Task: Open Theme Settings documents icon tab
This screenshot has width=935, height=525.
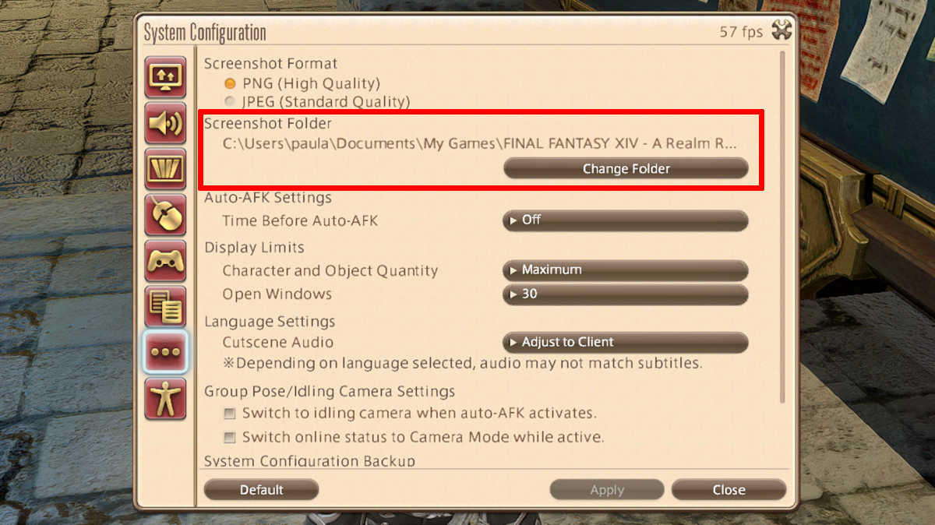Action: tap(165, 306)
